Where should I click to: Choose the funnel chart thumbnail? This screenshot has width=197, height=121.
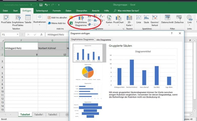88,110
